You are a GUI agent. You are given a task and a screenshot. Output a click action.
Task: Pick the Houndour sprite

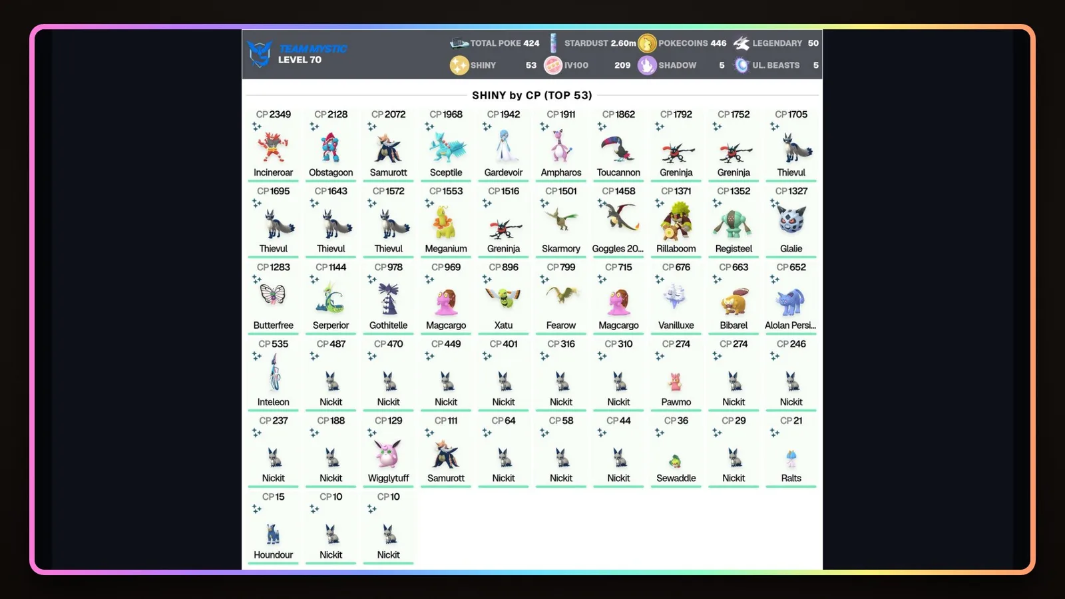coord(274,534)
